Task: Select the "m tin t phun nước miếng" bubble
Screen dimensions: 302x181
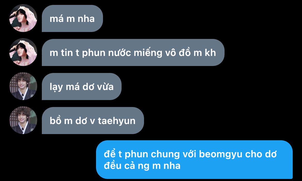Action: (x=133, y=53)
